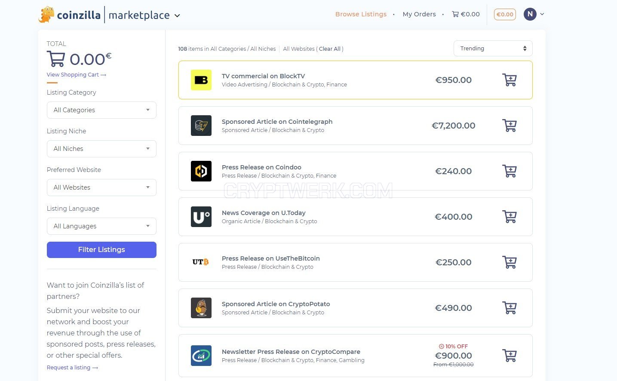Image resolution: width=617 pixels, height=381 pixels.
Task: Expand the All Niches dropdown
Action: coord(101,149)
